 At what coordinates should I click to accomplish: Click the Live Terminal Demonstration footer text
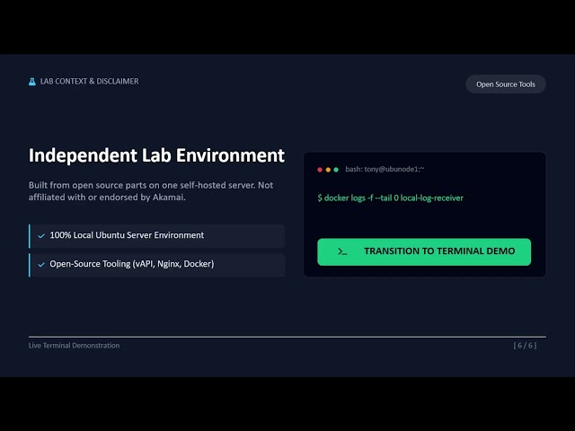[74, 346]
